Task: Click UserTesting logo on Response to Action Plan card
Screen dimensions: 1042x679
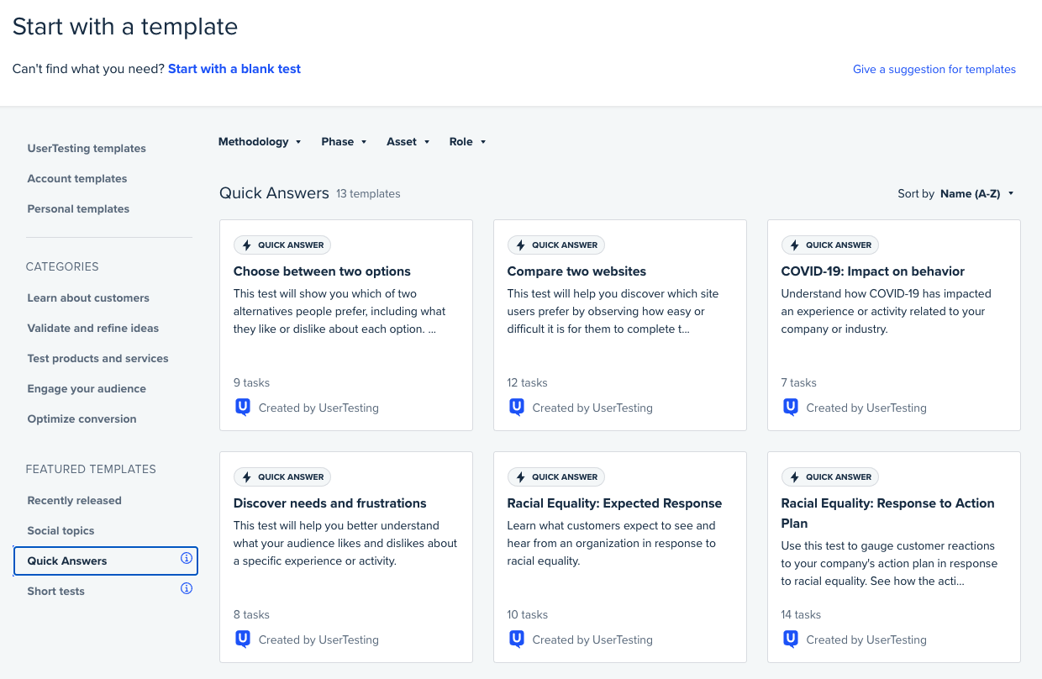Action: point(791,640)
